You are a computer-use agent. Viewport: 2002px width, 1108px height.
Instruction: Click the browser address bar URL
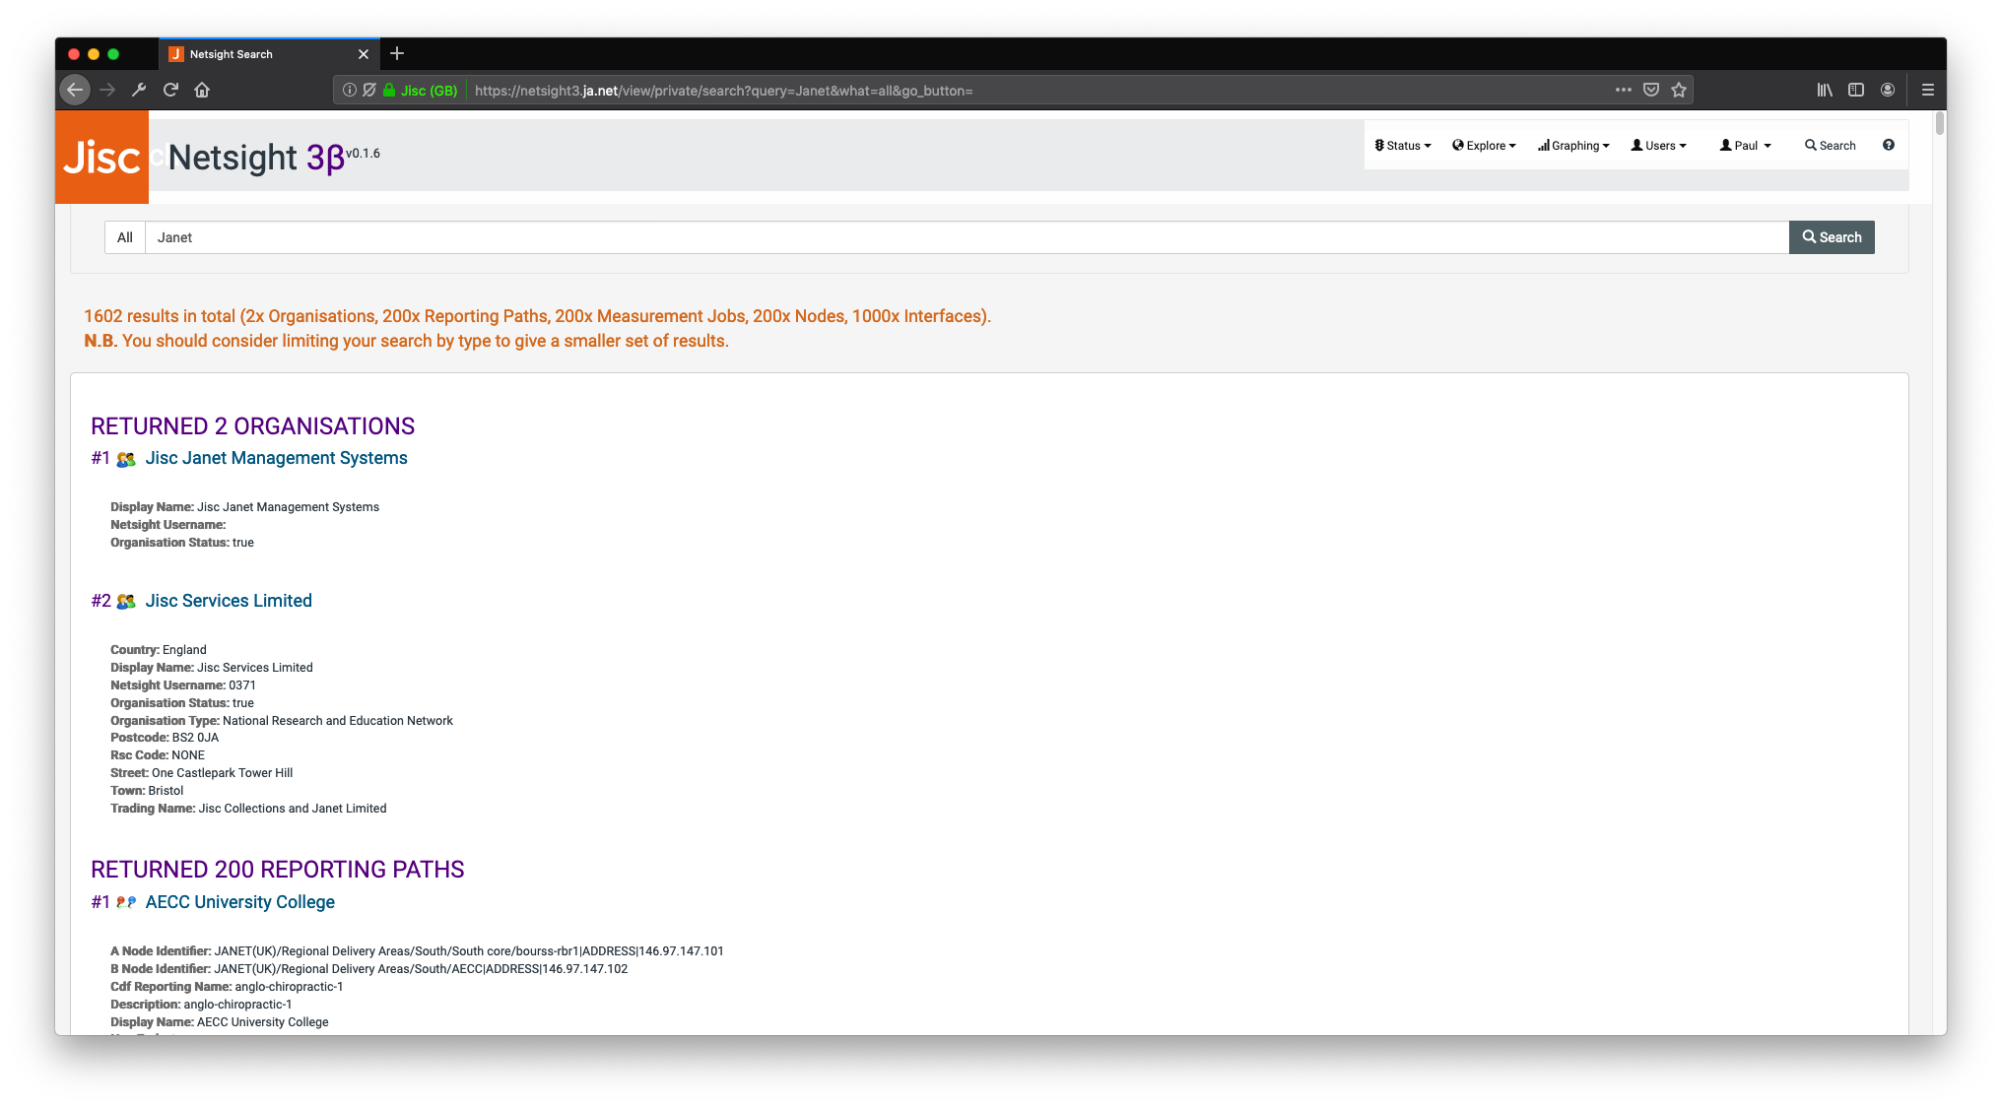[724, 91]
